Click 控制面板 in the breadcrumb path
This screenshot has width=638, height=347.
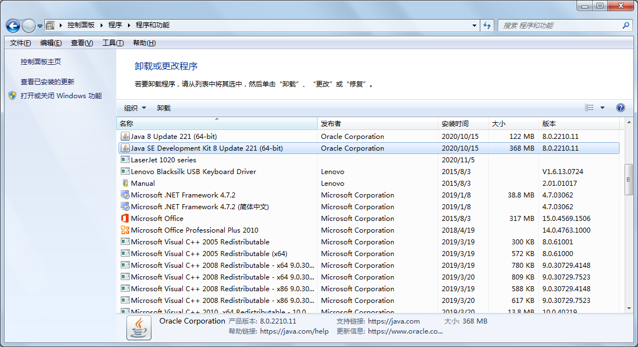pos(81,25)
